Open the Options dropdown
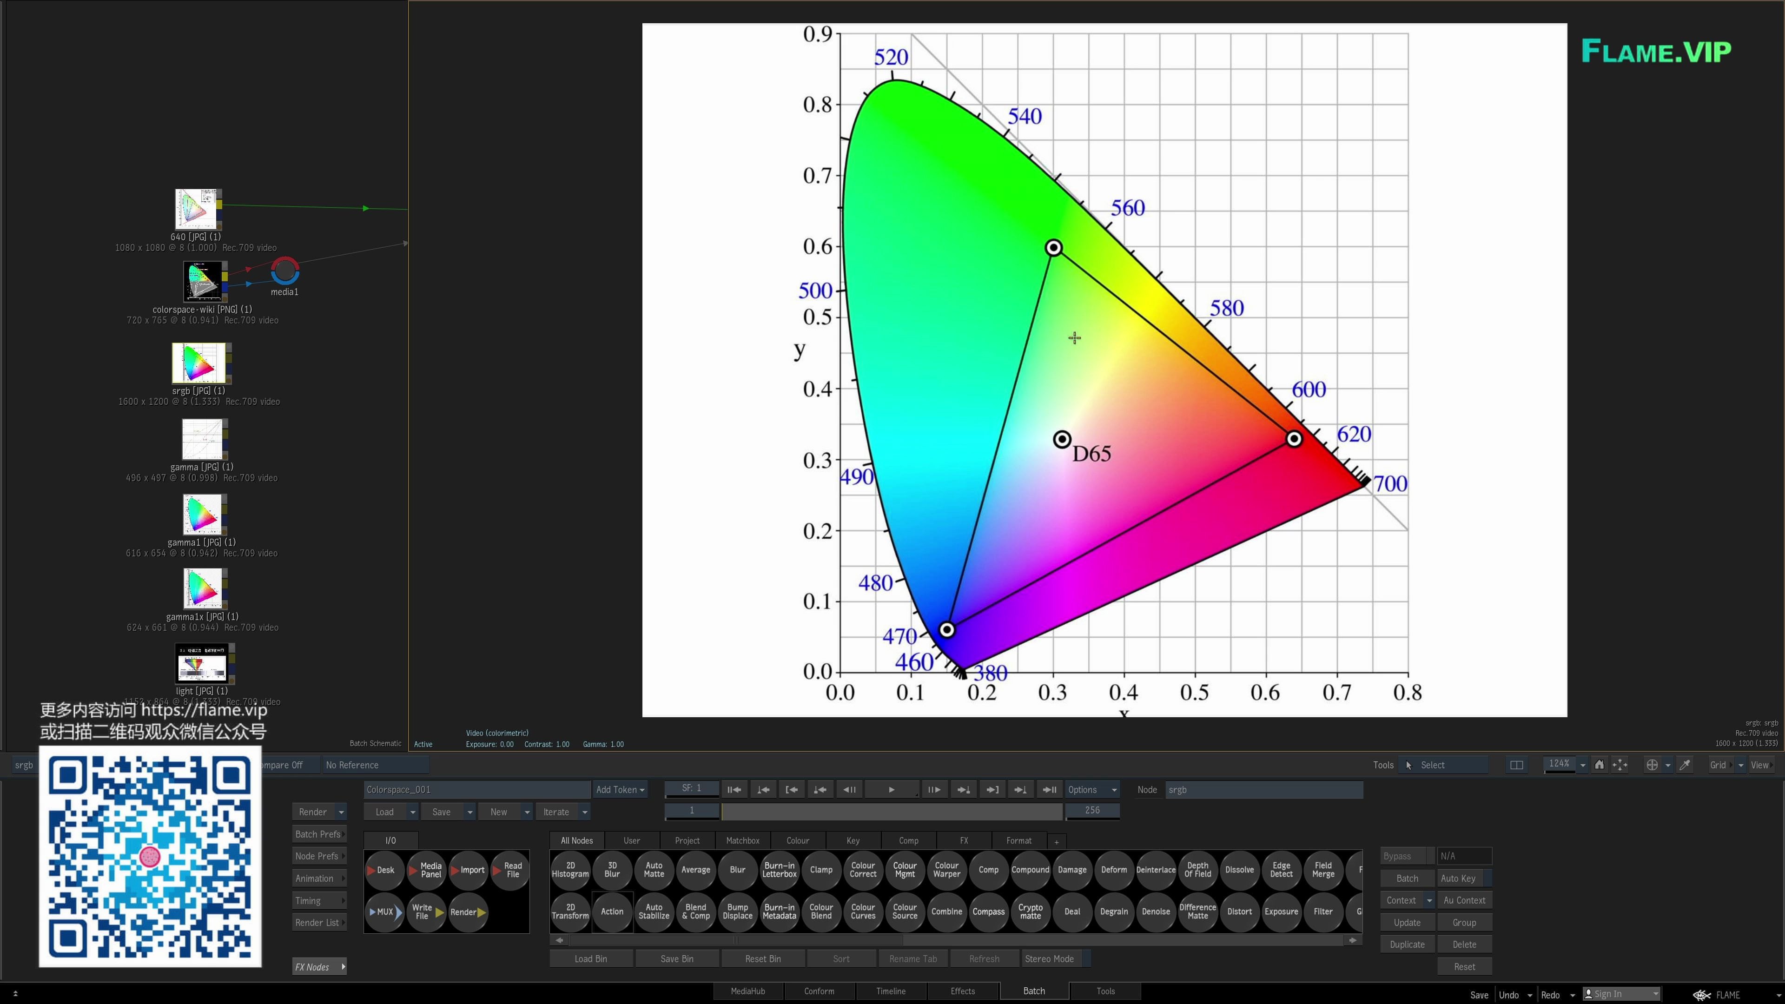The height and width of the screenshot is (1004, 1785). pyautogui.click(x=1092, y=790)
